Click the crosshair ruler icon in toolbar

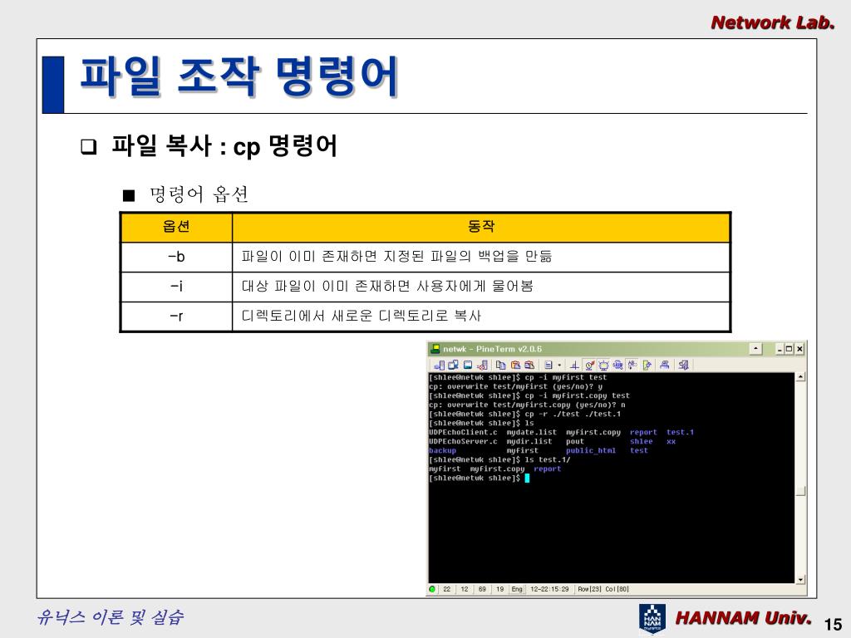[x=575, y=366]
